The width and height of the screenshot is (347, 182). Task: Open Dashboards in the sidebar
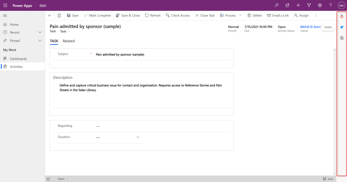(x=18, y=59)
